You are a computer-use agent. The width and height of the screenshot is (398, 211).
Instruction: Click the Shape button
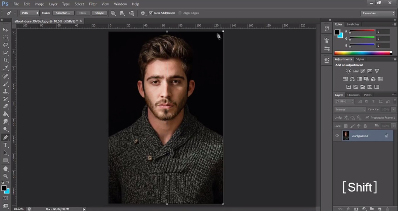click(x=99, y=13)
